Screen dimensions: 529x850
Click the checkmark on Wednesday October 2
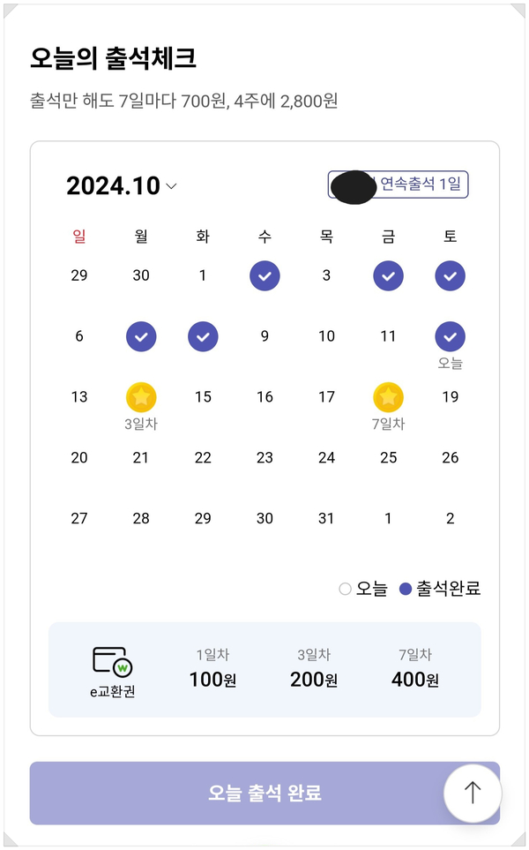264,275
